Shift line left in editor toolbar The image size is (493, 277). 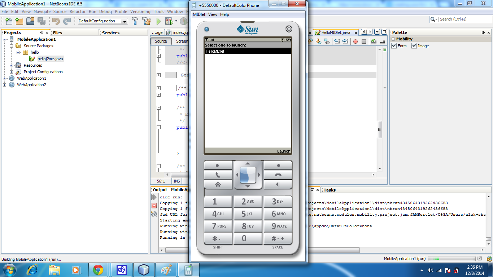pyautogui.click(x=337, y=41)
